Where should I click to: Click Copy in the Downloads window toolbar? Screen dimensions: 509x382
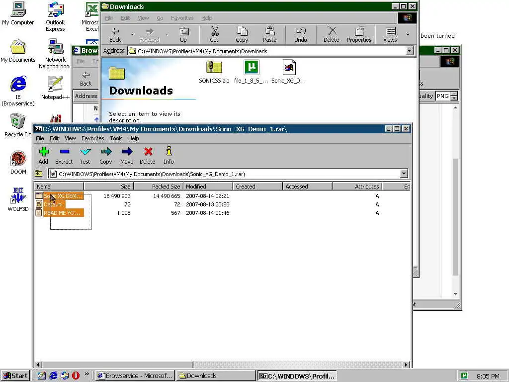(242, 35)
